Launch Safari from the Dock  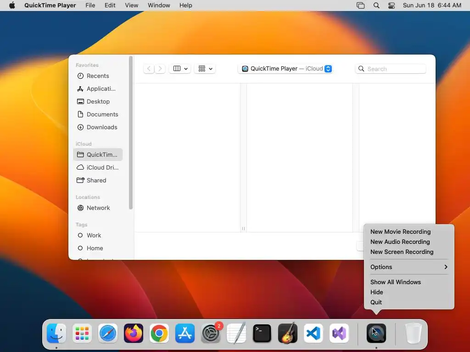point(108,333)
